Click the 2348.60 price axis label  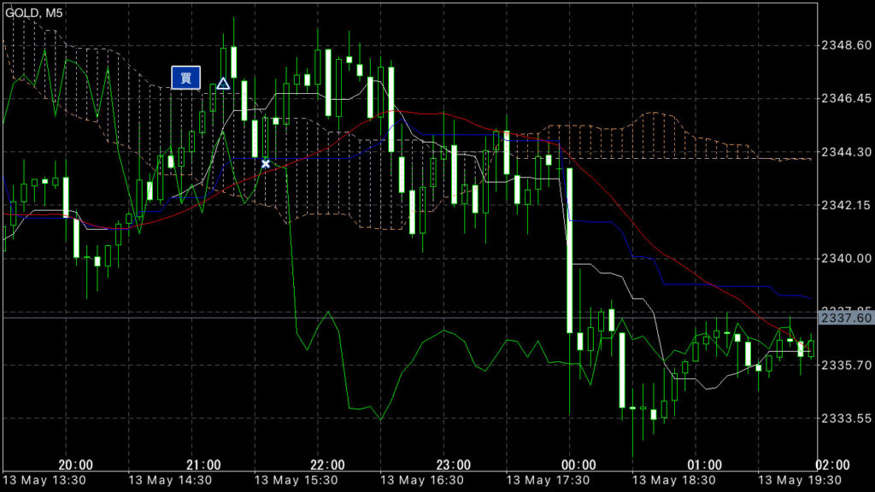pyautogui.click(x=847, y=45)
